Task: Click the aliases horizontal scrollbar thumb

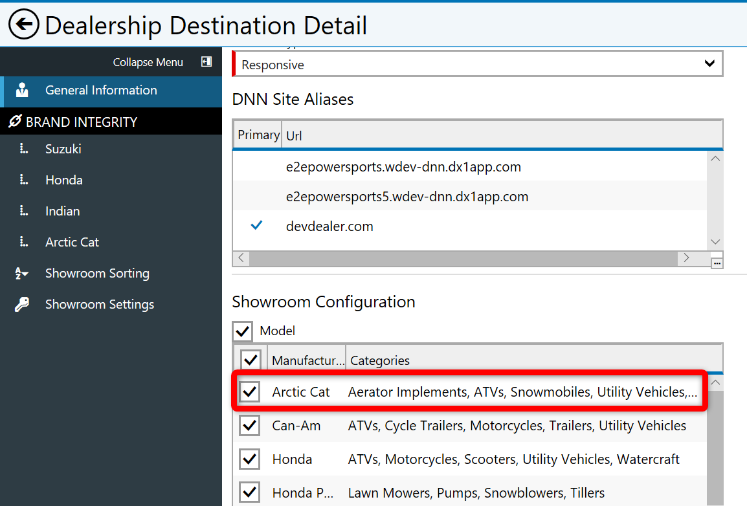Action: tap(463, 258)
